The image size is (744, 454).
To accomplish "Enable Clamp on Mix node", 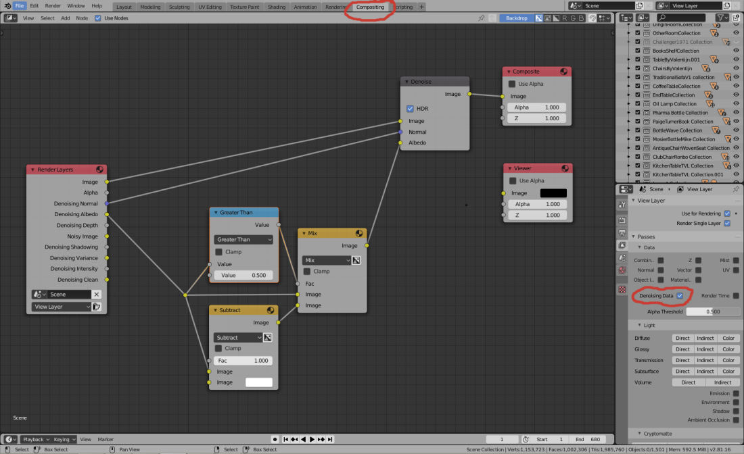I will click(x=307, y=271).
